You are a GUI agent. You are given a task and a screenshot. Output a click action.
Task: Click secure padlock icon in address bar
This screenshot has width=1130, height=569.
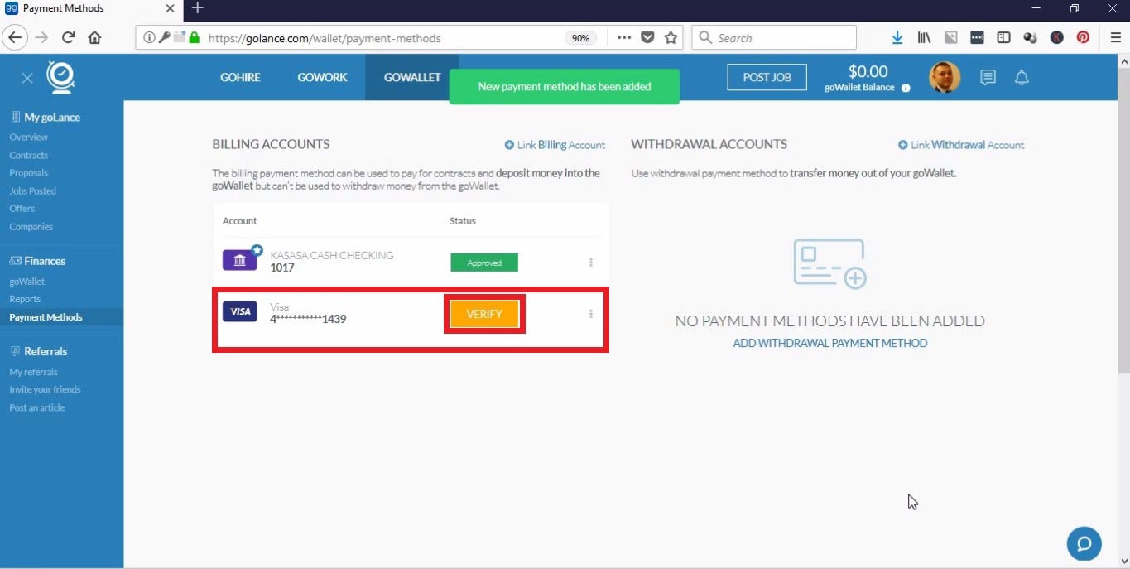(x=195, y=37)
